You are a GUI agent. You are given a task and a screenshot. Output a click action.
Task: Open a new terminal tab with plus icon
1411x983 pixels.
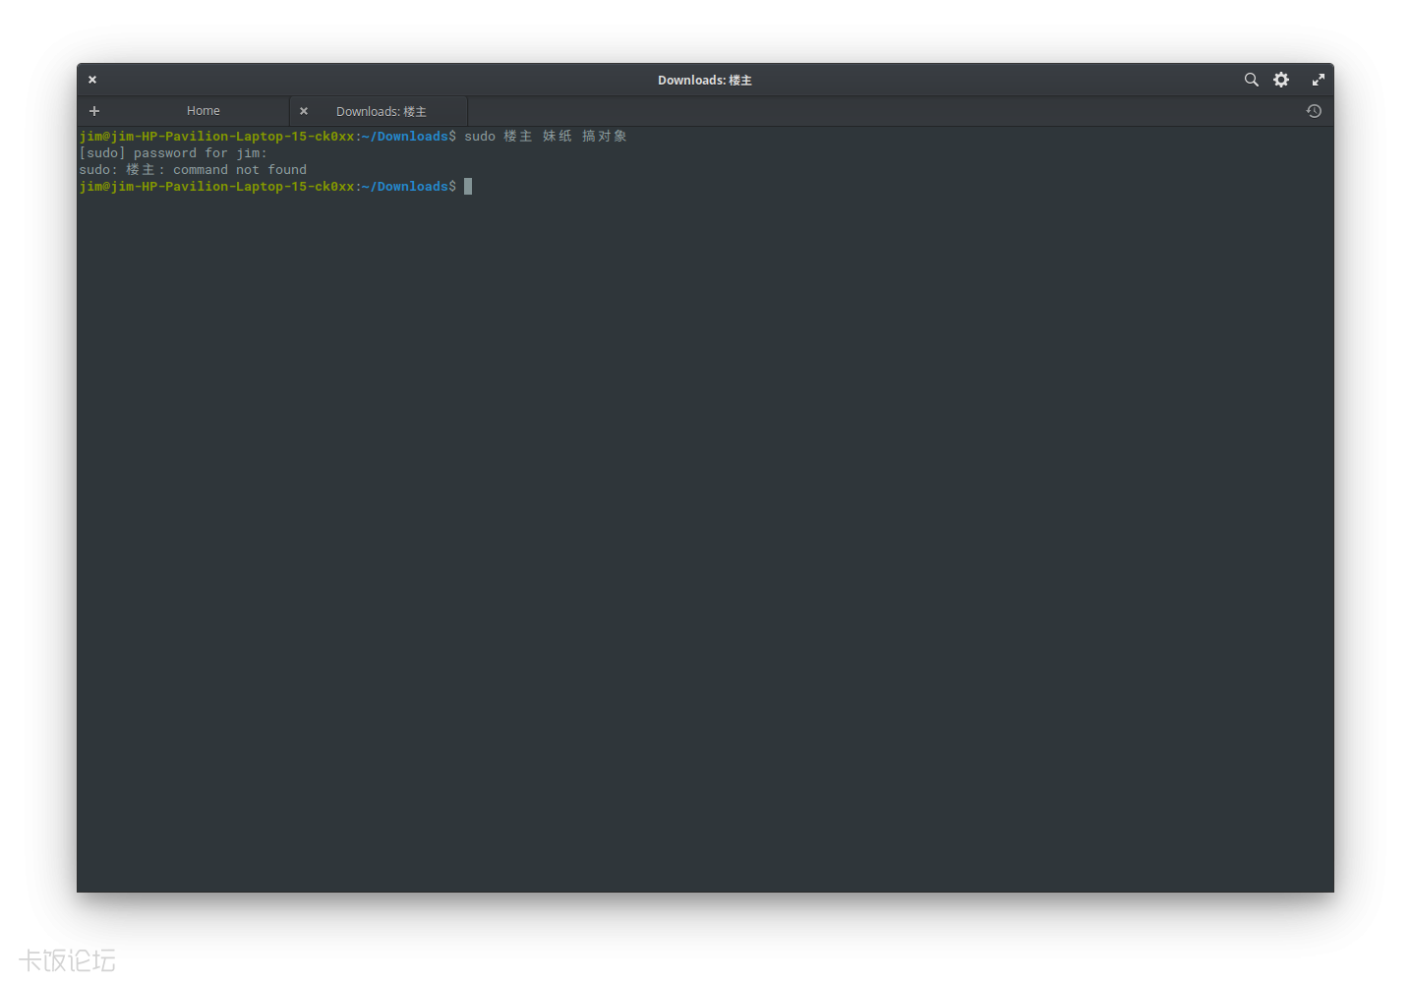pos(93,110)
